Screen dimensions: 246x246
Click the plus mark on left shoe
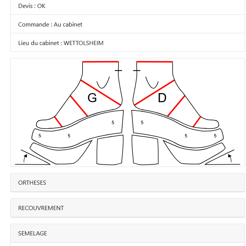(x=118, y=71)
